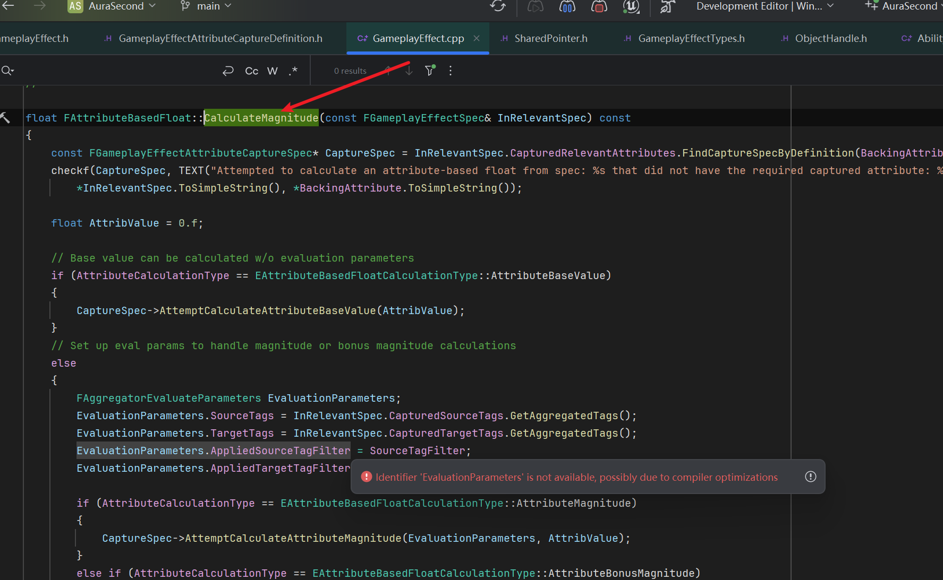Toggle Regex (.*) search option
943x580 pixels.
coord(293,71)
